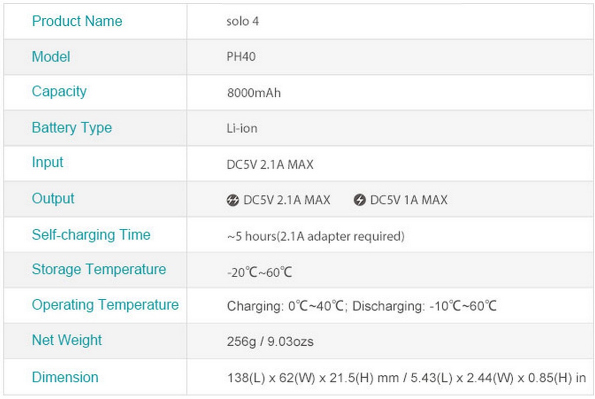The height and width of the screenshot is (399, 595).
Task: Select the solo 4 product name value
Action: [x=243, y=22]
